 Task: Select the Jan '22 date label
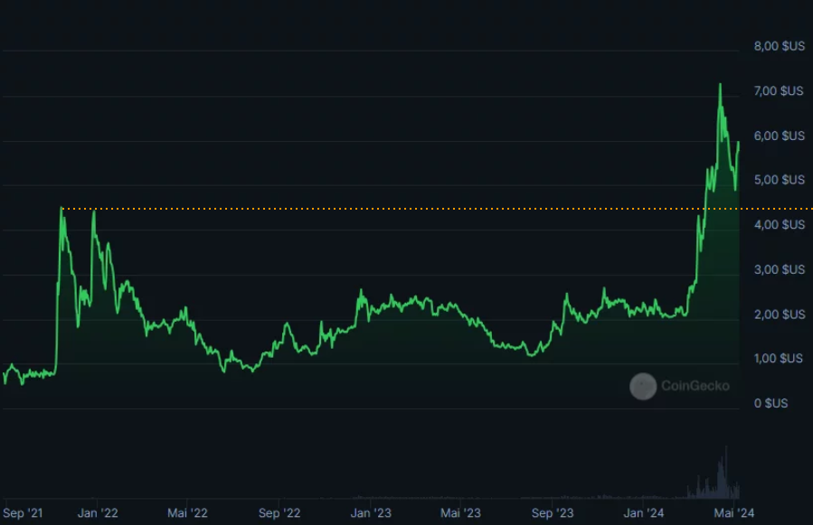click(x=98, y=513)
